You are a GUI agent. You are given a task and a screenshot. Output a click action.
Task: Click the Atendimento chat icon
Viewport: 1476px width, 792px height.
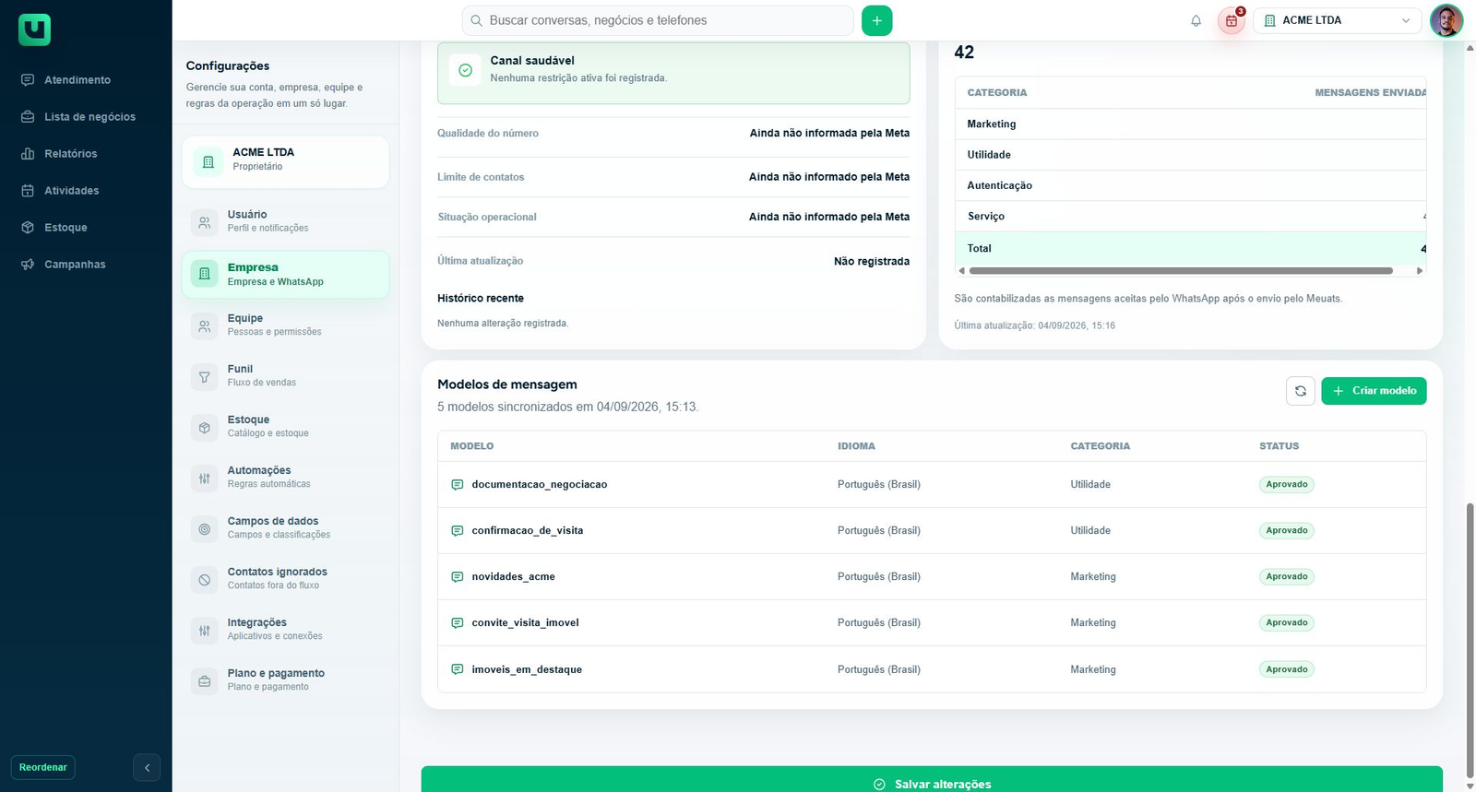click(28, 80)
